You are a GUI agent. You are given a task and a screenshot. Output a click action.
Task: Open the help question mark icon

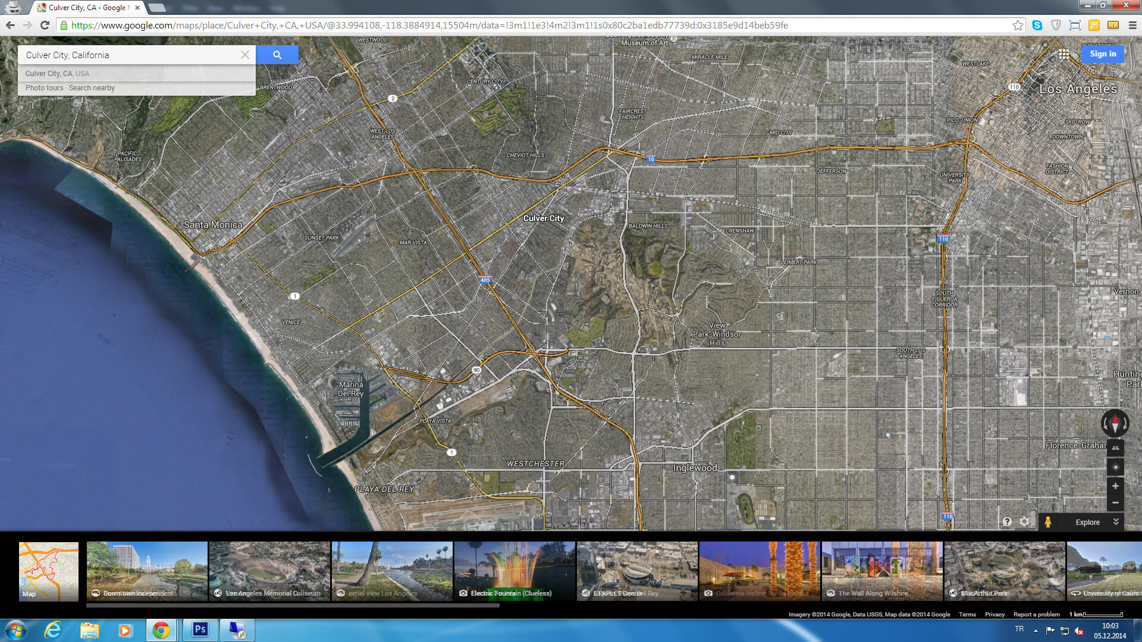click(1007, 522)
